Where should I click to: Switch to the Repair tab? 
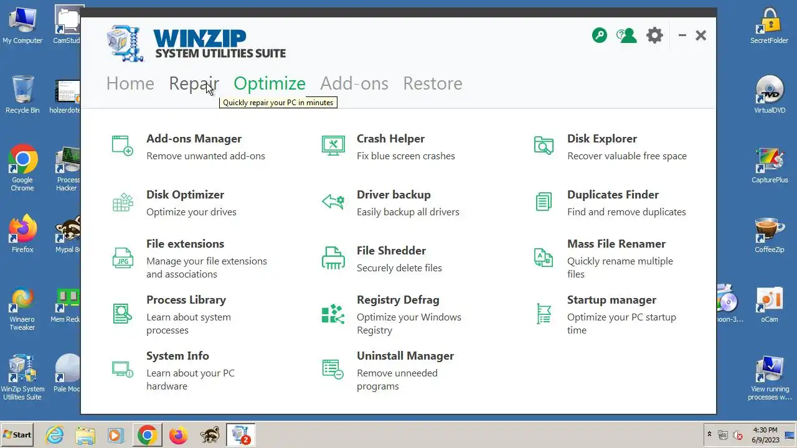[x=194, y=83]
